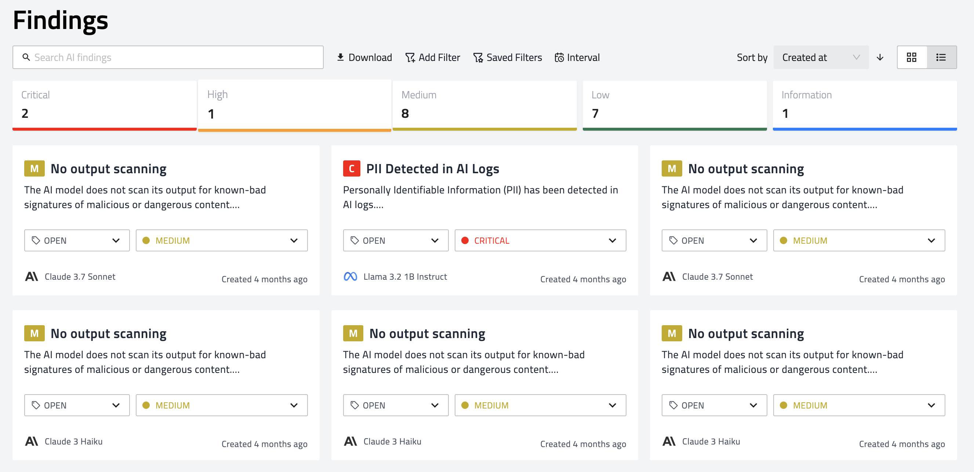Click red C severity badge on PII finding
This screenshot has width=974, height=472.
tap(351, 169)
